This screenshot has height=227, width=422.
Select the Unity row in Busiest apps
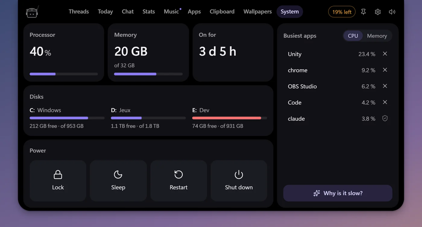point(338,54)
